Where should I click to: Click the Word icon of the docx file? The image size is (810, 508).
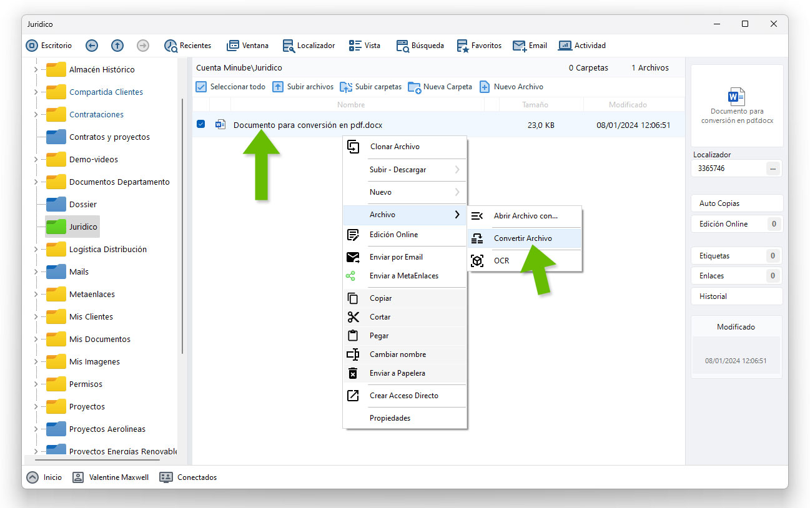(220, 125)
